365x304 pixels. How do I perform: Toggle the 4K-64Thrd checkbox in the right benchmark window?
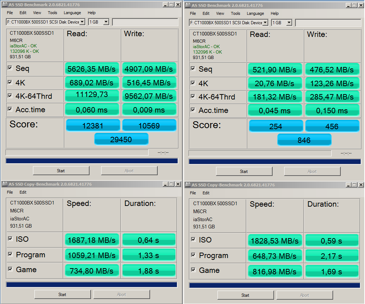click(193, 96)
